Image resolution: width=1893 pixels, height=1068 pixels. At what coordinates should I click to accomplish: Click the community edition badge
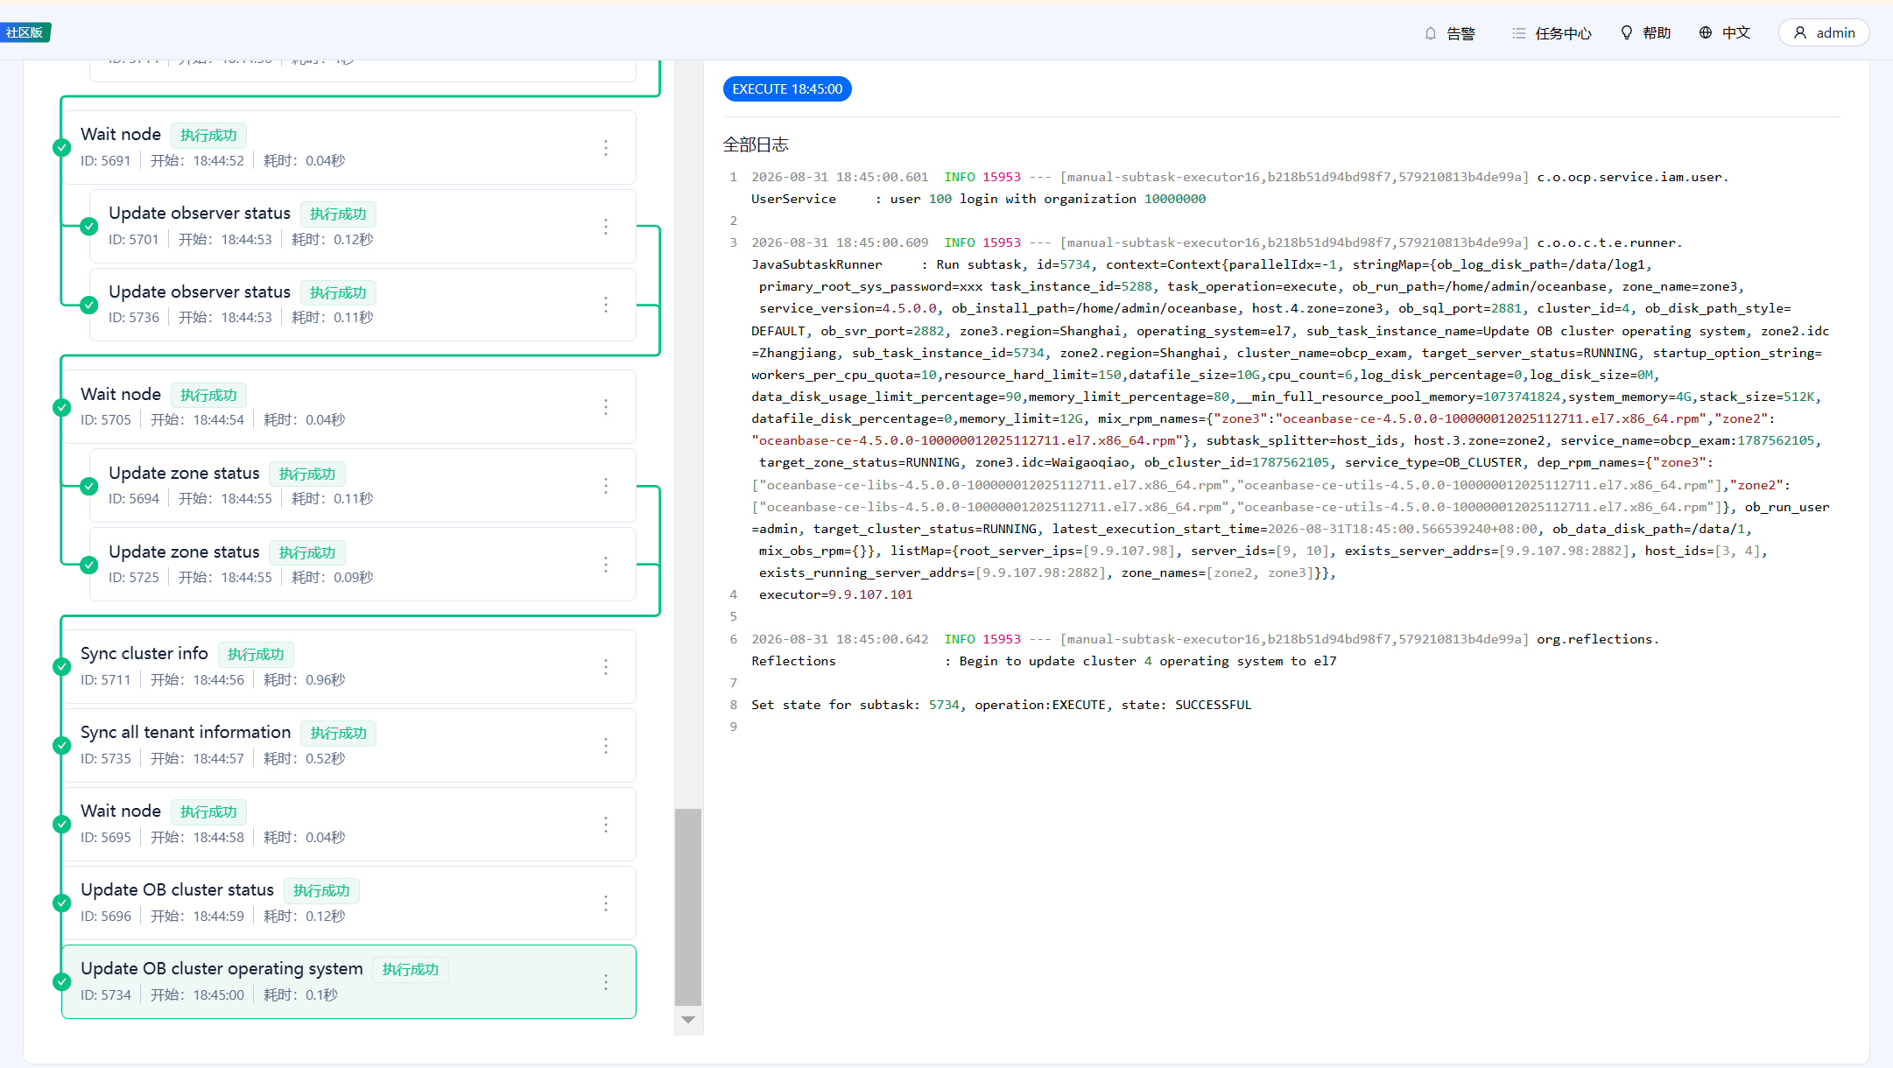coord(25,32)
